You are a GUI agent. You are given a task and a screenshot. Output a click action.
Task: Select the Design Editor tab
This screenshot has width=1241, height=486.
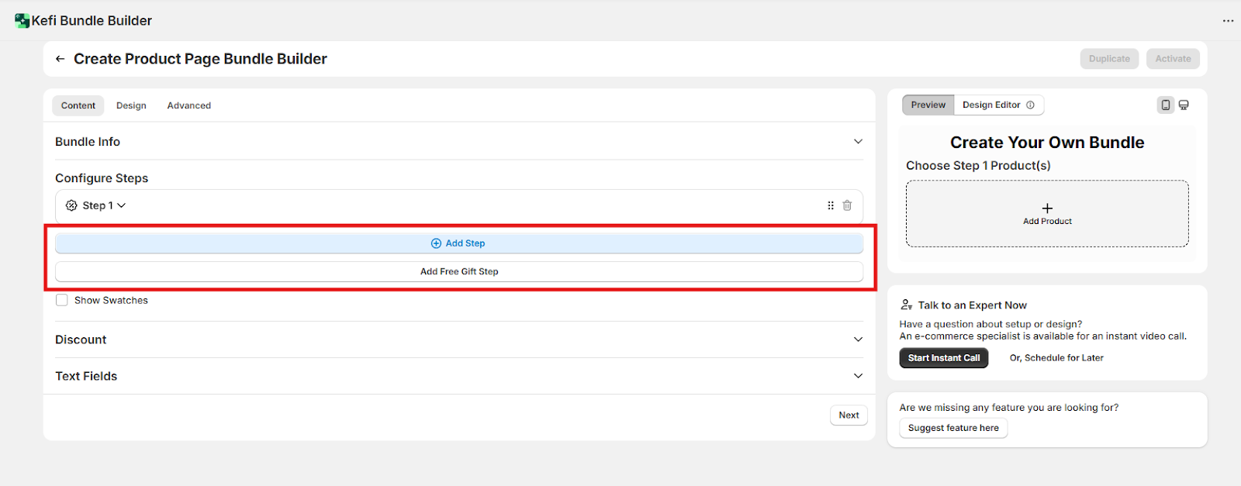coord(991,105)
